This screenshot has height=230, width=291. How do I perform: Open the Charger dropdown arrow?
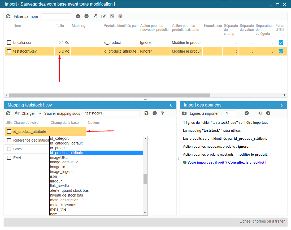(40, 113)
